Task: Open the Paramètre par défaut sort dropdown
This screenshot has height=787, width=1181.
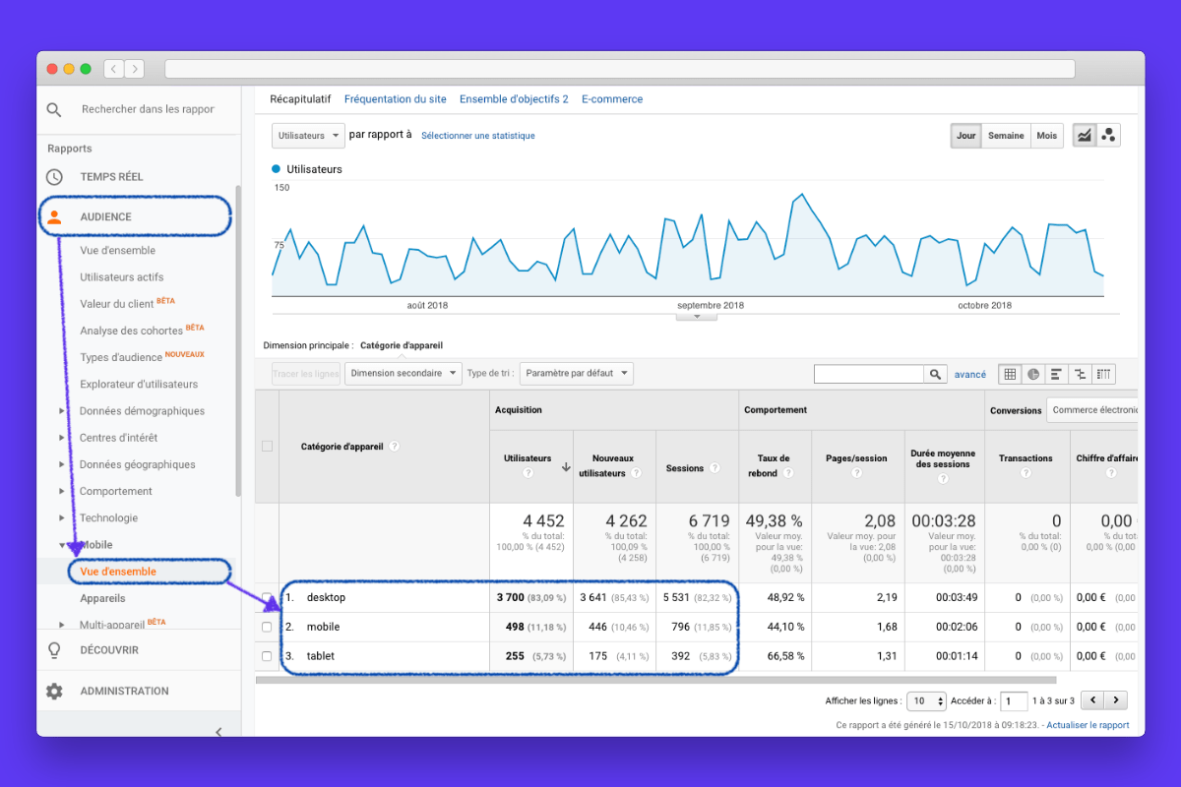Action: (x=576, y=374)
